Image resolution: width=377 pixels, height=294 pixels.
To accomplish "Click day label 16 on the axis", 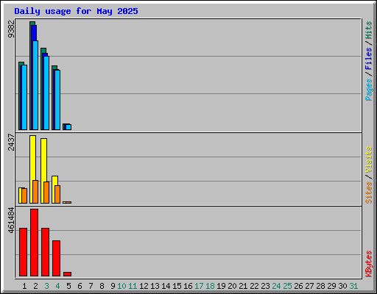I will [188, 286].
